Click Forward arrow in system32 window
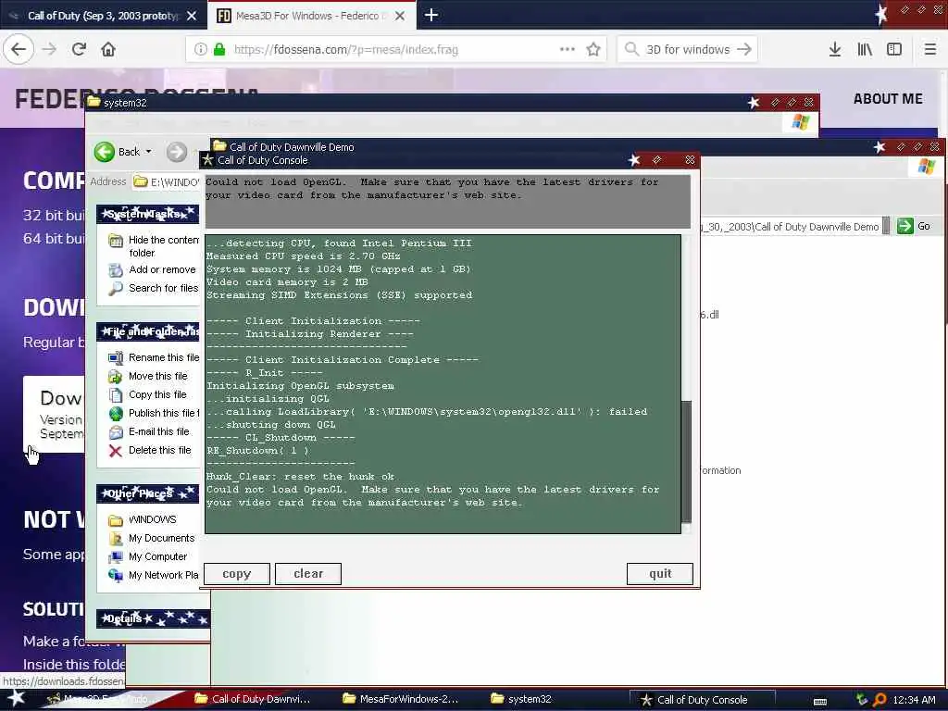Screen dimensions: 948x711 (x=177, y=151)
